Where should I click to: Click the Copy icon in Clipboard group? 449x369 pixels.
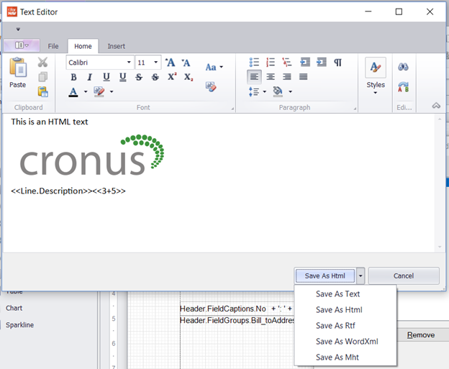tap(42, 77)
